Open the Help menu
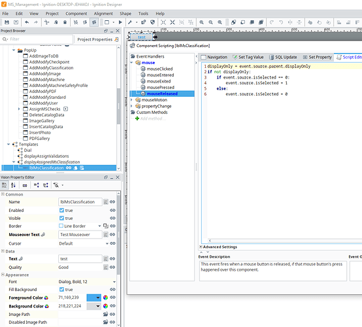 159,14
